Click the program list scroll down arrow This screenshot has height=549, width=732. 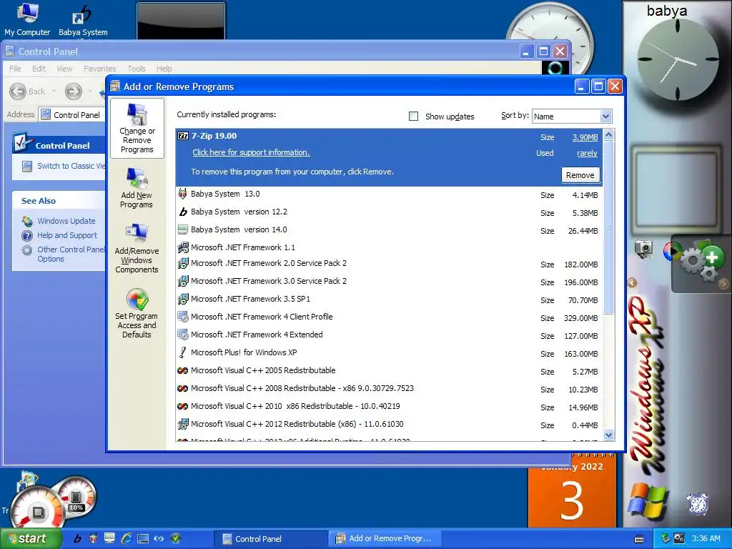pyautogui.click(x=608, y=435)
